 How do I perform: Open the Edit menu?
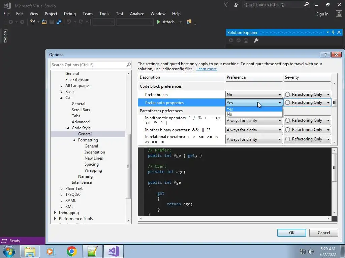pyautogui.click(x=19, y=13)
